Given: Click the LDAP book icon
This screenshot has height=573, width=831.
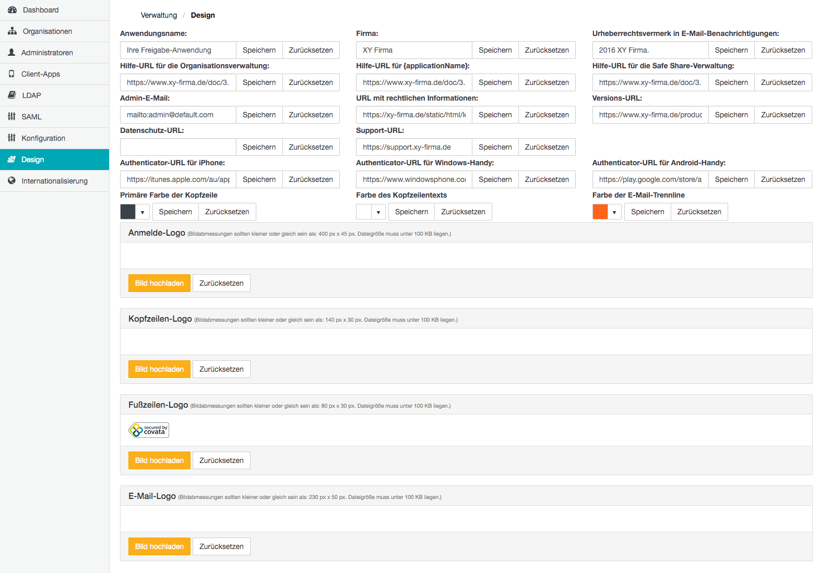Looking at the screenshot, I should (11, 95).
